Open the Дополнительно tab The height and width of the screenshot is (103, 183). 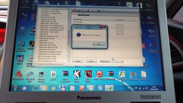[83, 15]
